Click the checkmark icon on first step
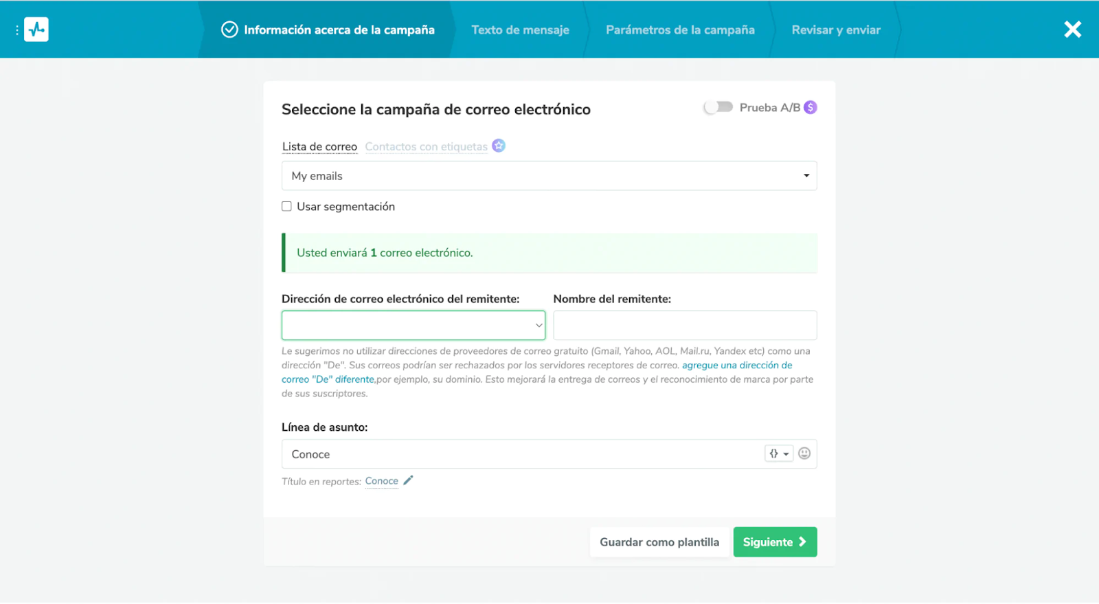 click(229, 30)
